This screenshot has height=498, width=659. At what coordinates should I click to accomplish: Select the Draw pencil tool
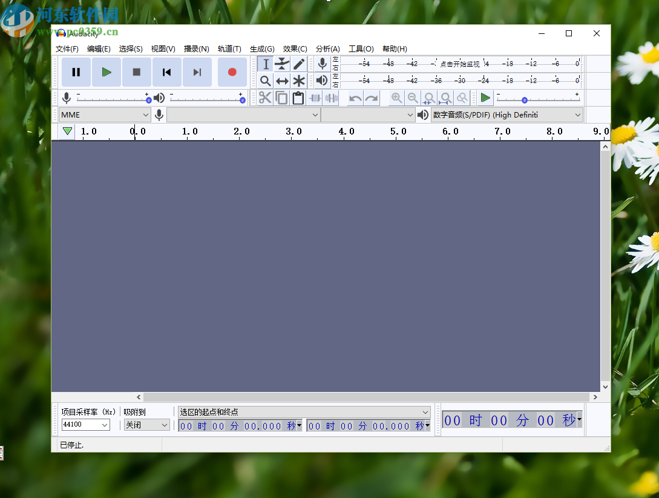pos(299,64)
